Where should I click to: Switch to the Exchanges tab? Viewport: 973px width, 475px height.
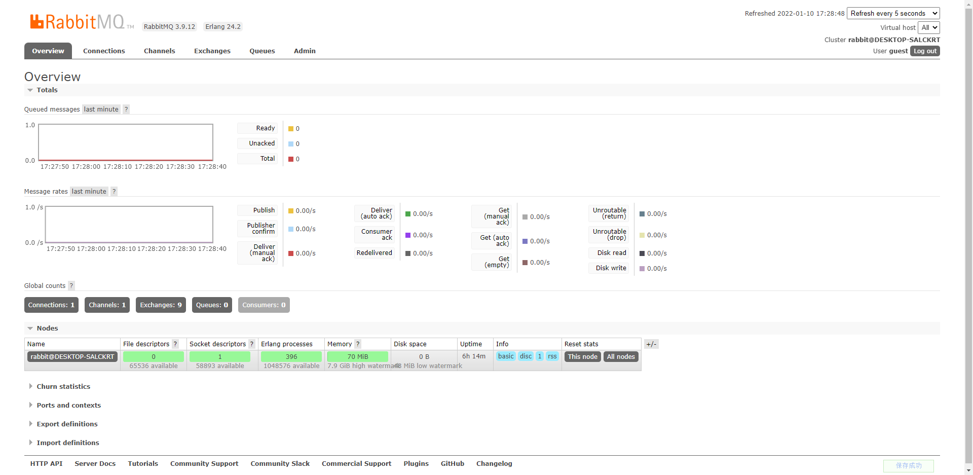pyautogui.click(x=212, y=51)
